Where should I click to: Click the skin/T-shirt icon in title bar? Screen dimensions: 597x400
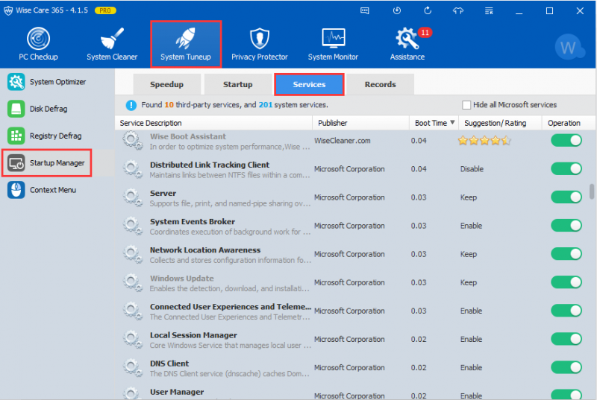coord(458,10)
